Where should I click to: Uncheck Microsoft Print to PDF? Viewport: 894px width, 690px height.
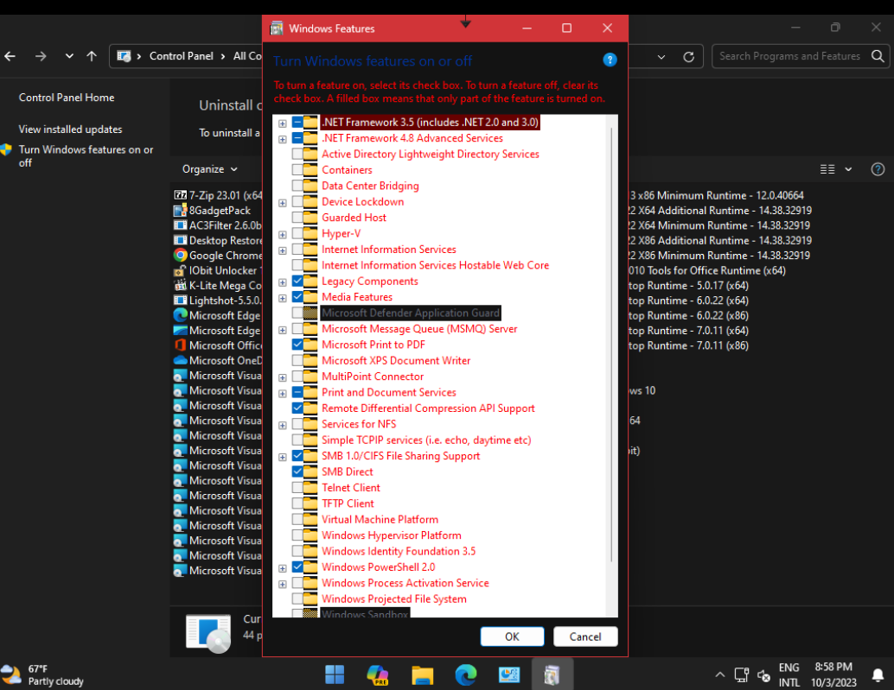coord(297,345)
